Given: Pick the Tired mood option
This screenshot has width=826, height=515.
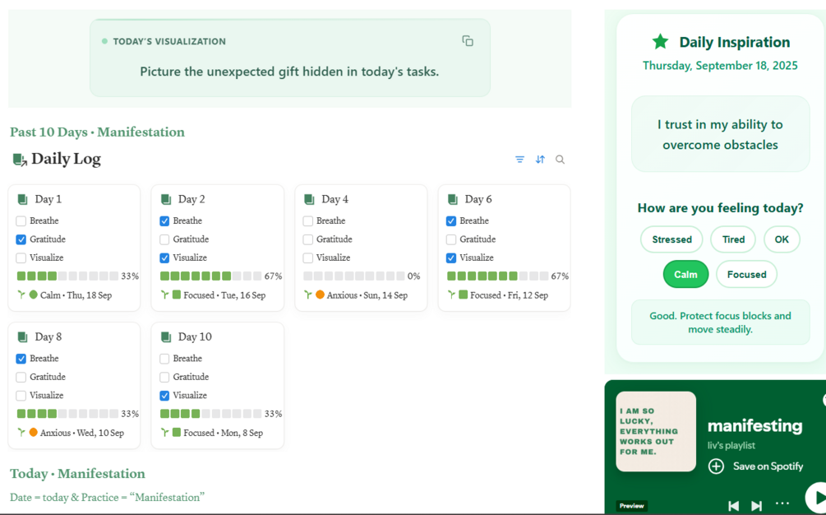Looking at the screenshot, I should click(733, 239).
